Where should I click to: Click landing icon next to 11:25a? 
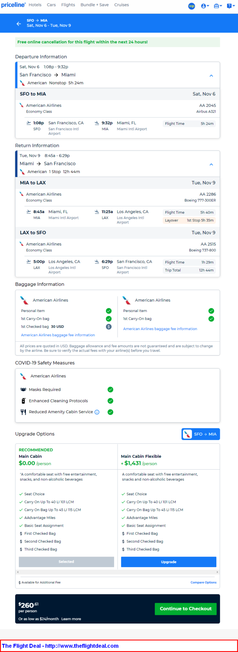tap(97, 212)
